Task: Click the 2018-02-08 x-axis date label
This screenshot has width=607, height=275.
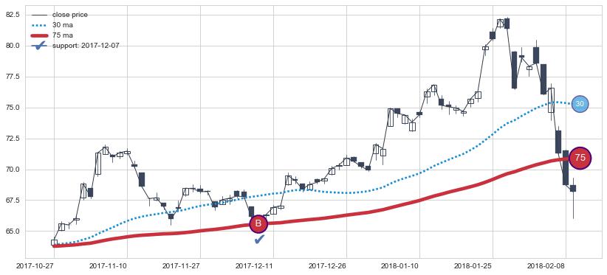Action: [546, 265]
